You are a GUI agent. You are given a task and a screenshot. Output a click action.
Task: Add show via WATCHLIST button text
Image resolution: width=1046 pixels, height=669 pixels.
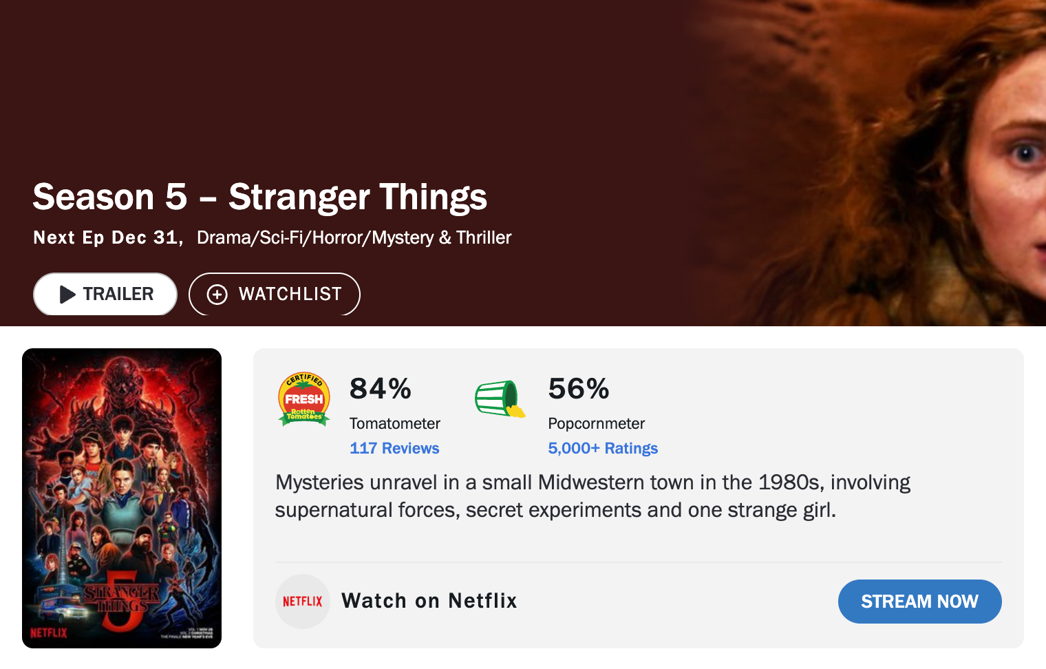click(x=290, y=294)
